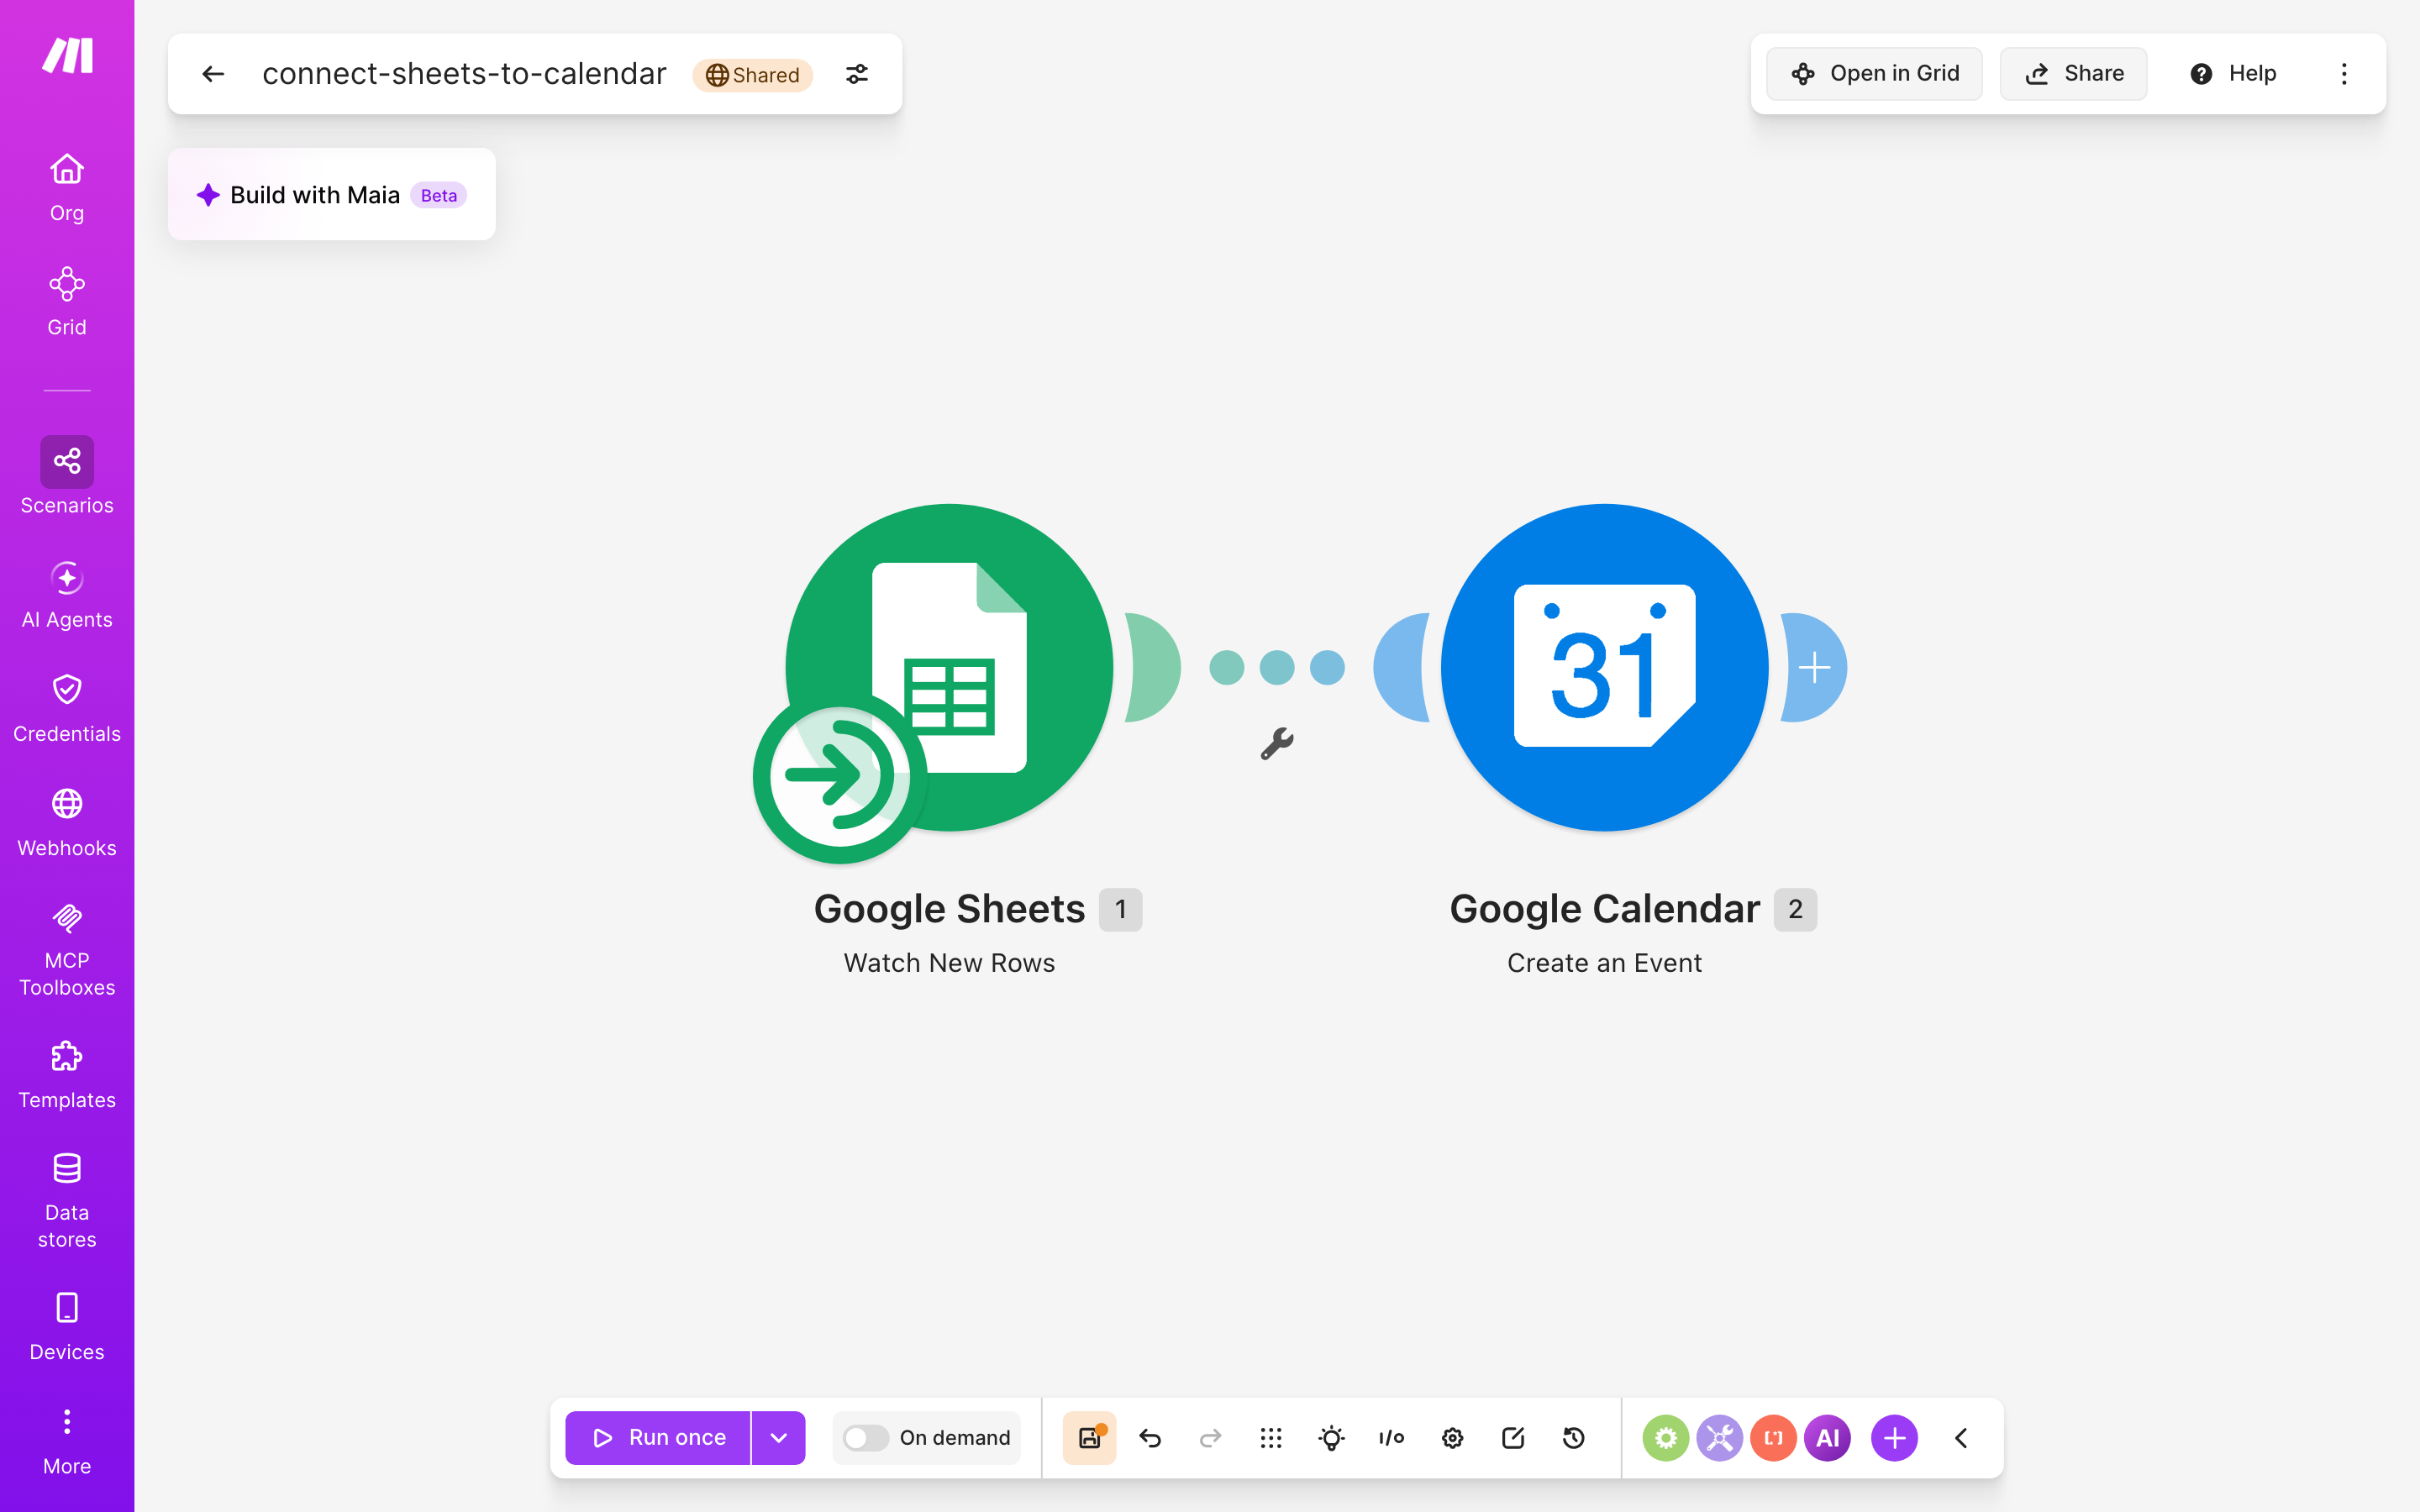Open the Google Sheets module
The width and height of the screenshot is (2420, 1512).
click(x=949, y=667)
